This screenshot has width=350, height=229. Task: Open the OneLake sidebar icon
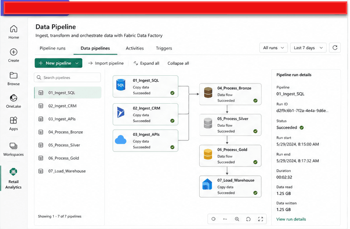pos(14,98)
